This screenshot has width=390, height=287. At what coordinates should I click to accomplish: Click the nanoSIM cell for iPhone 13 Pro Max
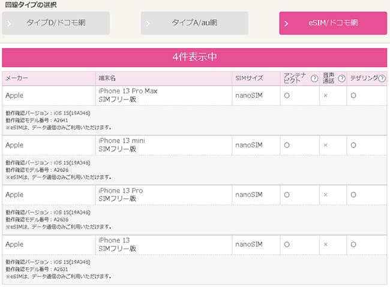[x=249, y=95]
